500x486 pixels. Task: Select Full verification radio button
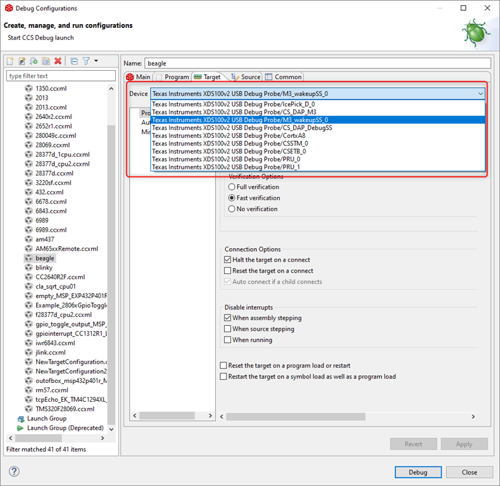(x=232, y=187)
